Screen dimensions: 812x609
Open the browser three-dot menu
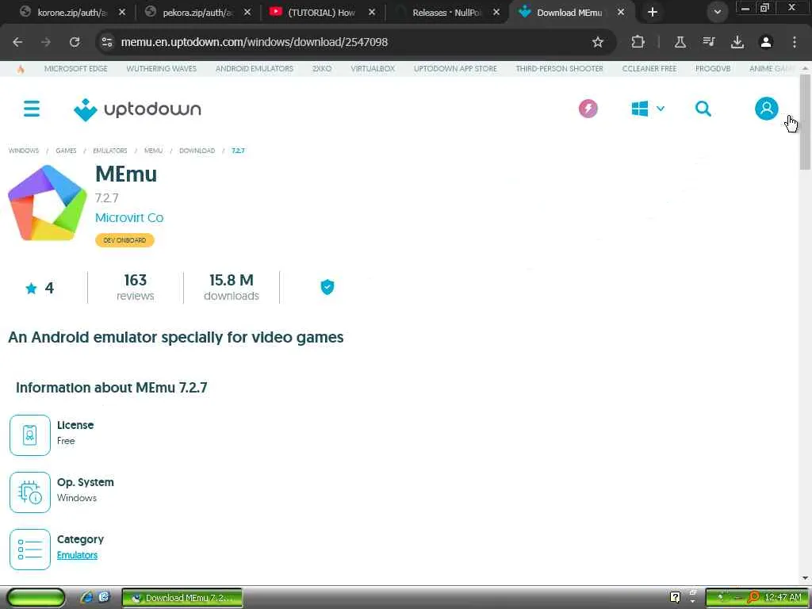pos(795,42)
